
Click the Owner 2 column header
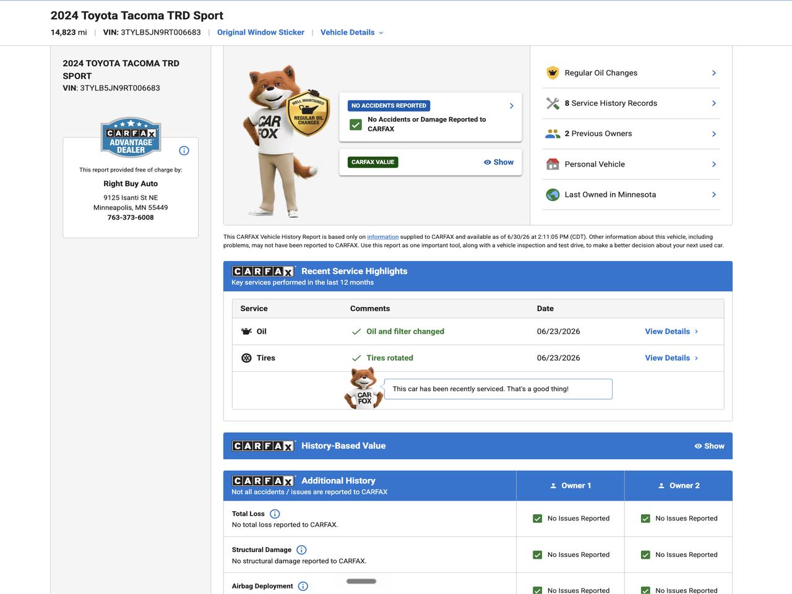pyautogui.click(x=679, y=486)
